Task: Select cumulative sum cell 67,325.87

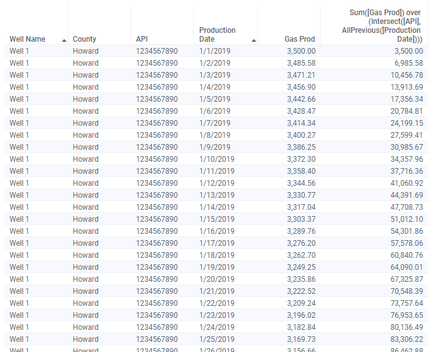Action: coord(407,279)
